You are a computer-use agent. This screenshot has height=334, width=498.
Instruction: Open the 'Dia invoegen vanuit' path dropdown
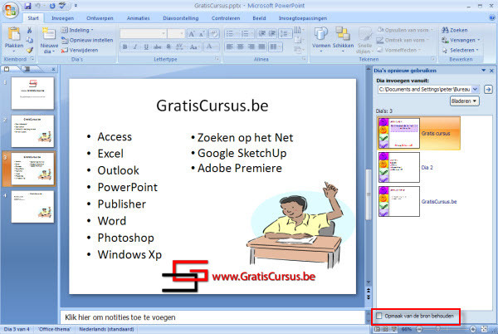(475, 89)
